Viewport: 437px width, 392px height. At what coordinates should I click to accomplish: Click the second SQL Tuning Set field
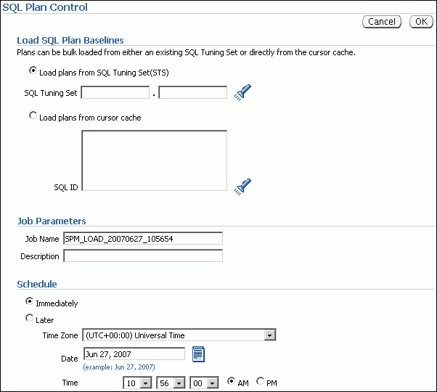[x=192, y=92]
